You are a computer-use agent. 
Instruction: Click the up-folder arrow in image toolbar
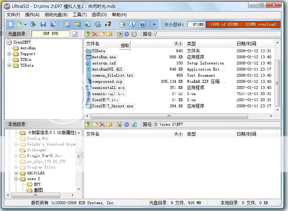click(x=87, y=34)
